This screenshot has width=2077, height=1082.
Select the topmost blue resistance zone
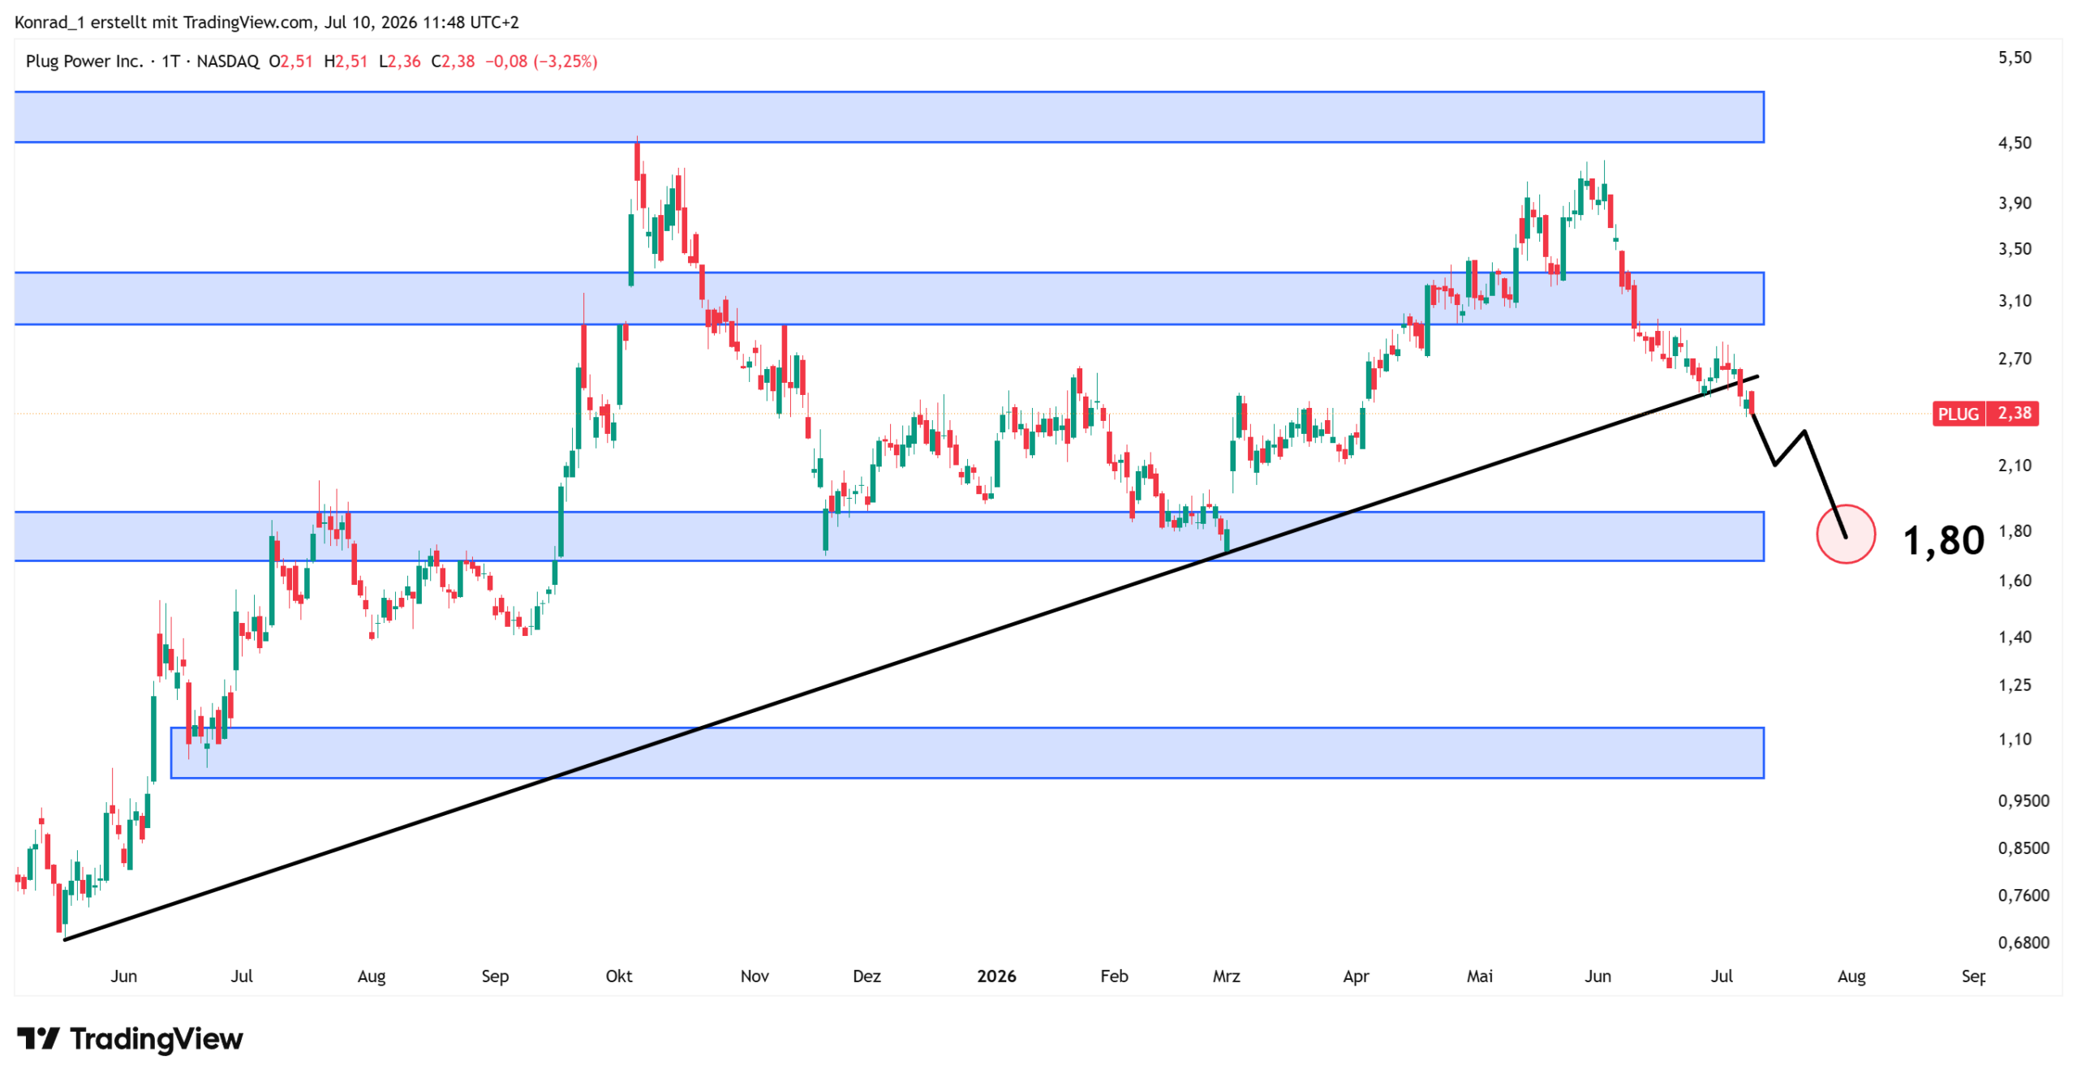(x=889, y=117)
